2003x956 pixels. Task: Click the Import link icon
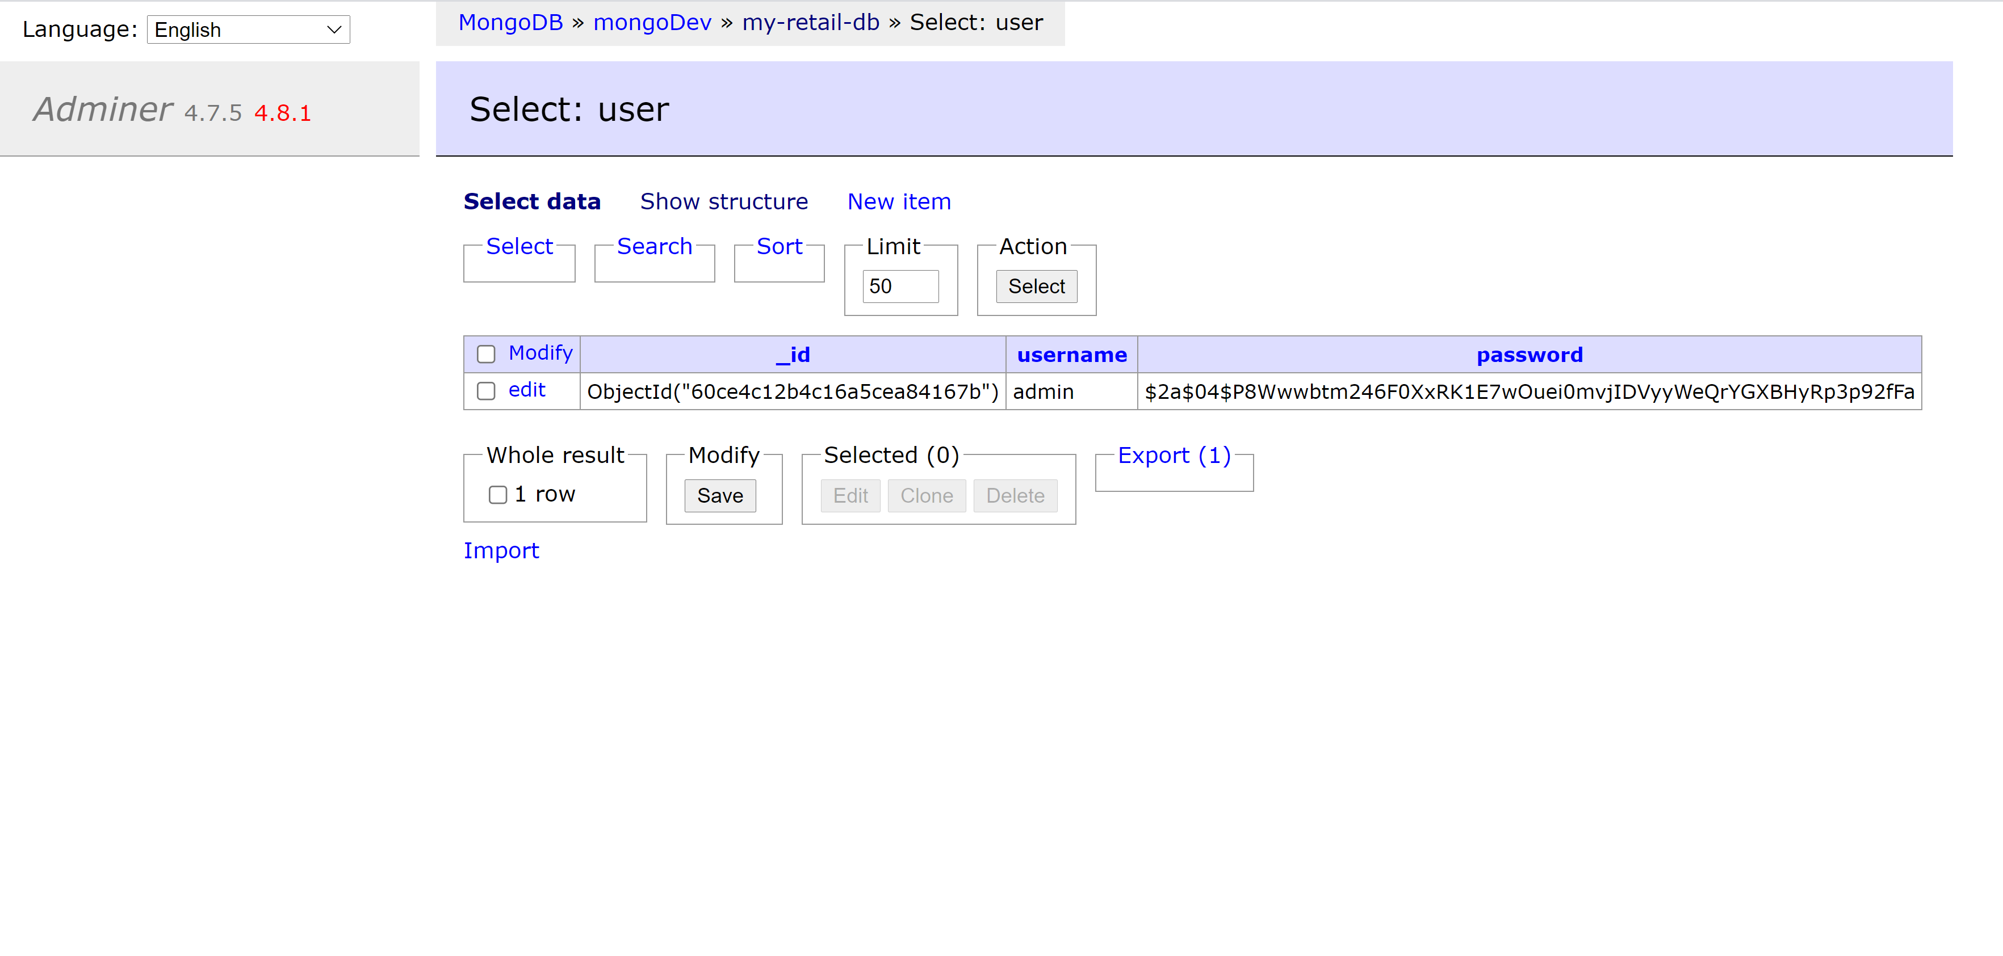click(x=502, y=550)
